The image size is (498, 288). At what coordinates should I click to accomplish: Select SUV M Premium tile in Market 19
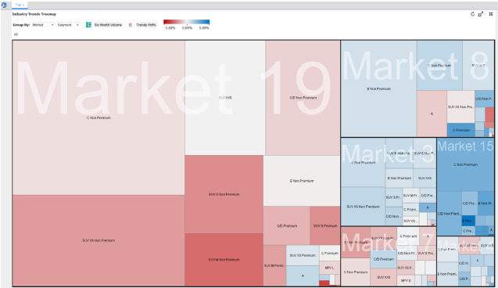pos(274,265)
